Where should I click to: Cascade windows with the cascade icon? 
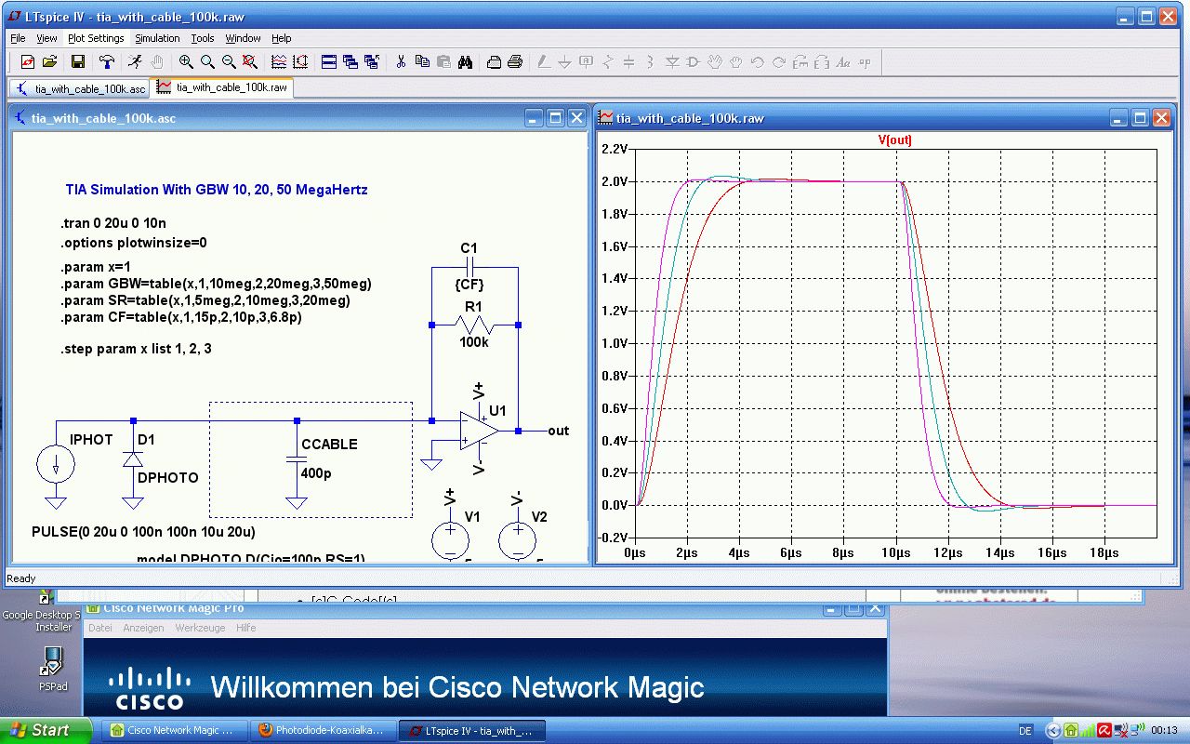(x=350, y=62)
